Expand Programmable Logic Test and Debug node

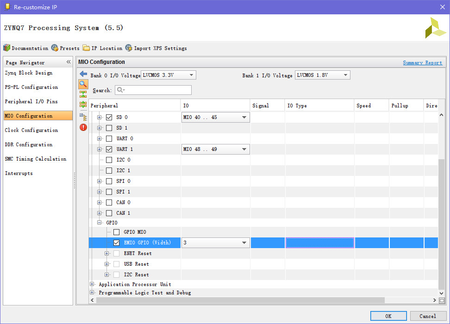click(92, 293)
